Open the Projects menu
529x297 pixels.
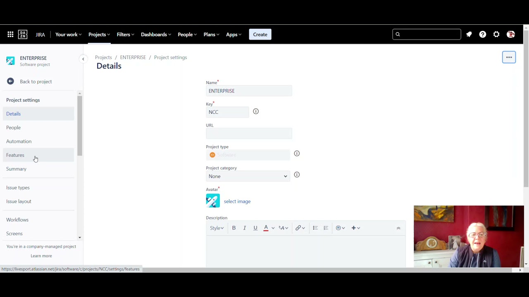click(x=99, y=35)
